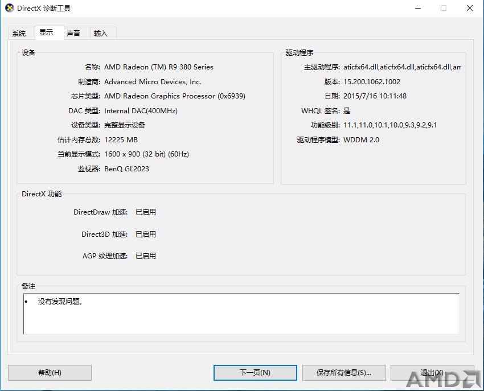This screenshot has width=484, height=391.
Task: Click monitor value BenQ GL2023
Action: coord(126,169)
